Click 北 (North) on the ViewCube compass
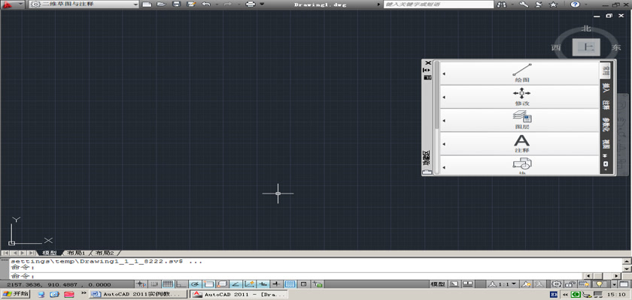 coord(586,28)
